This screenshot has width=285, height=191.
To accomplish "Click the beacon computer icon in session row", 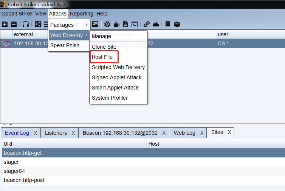I will [x=6, y=43].
